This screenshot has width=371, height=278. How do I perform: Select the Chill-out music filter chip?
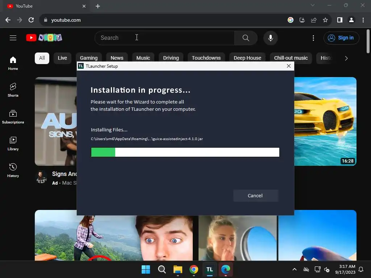click(x=291, y=58)
